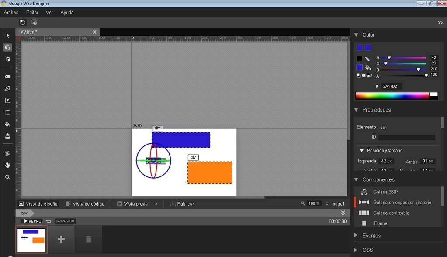Click the zoom magnifier icon beside 100 %
The image size is (447, 257).
[x=303, y=203]
